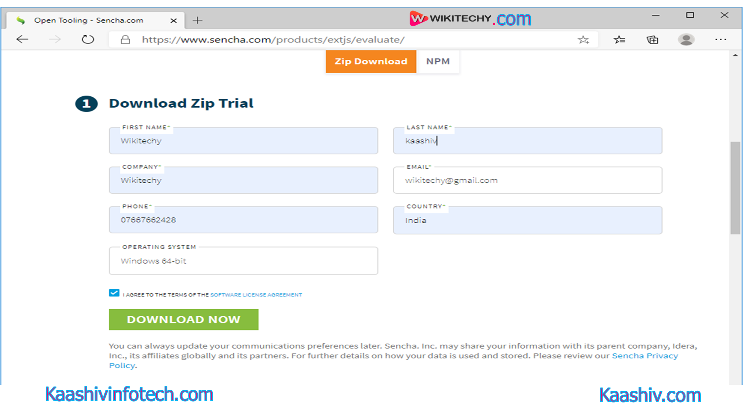
Task: Uncheck the license agreement checkbox
Action: pos(114,293)
